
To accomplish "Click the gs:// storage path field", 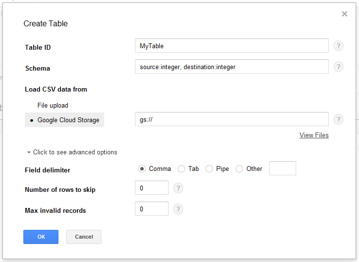I will click(231, 119).
